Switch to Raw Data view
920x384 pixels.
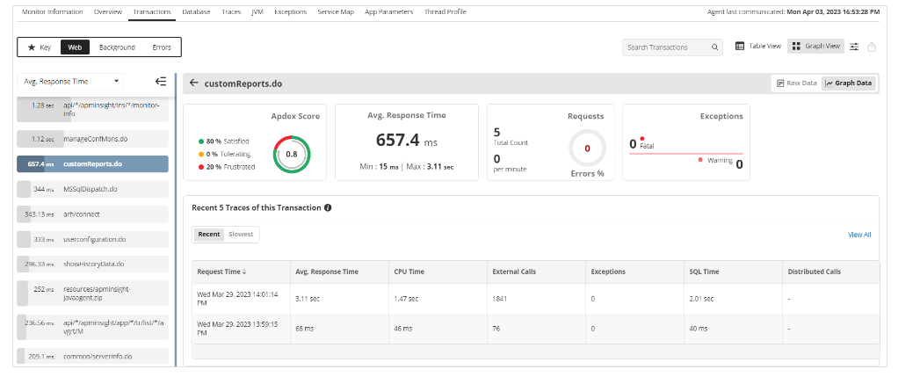coord(797,83)
